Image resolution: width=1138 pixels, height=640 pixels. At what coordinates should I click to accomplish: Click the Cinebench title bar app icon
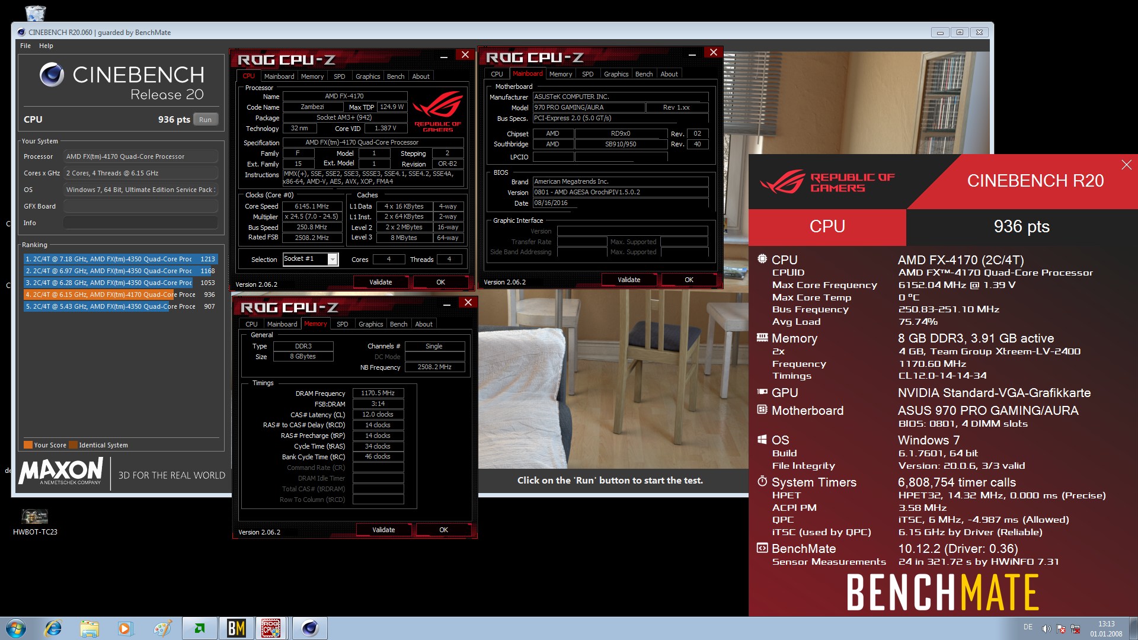pos(21,32)
